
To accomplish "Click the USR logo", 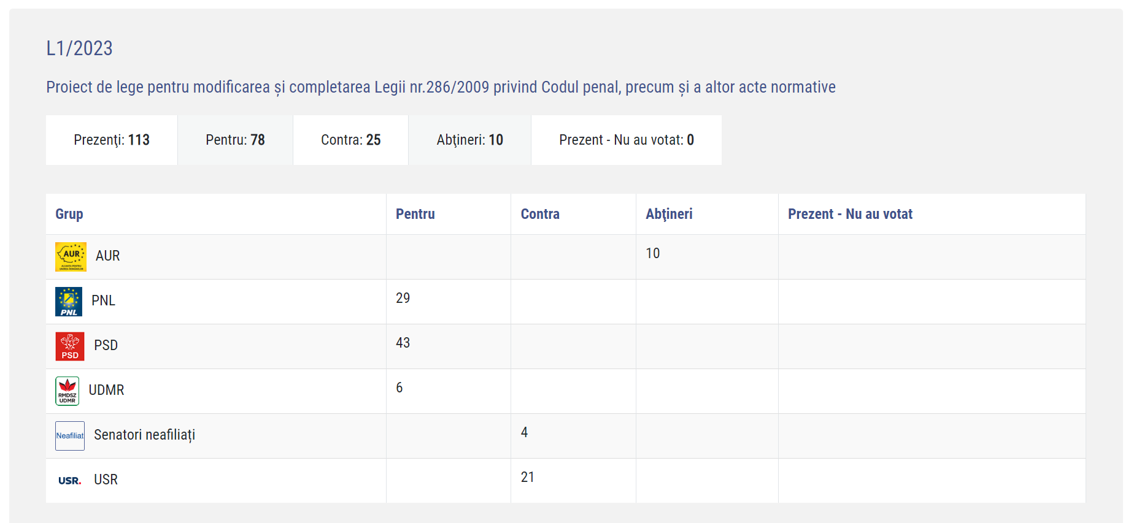I will tap(70, 481).
